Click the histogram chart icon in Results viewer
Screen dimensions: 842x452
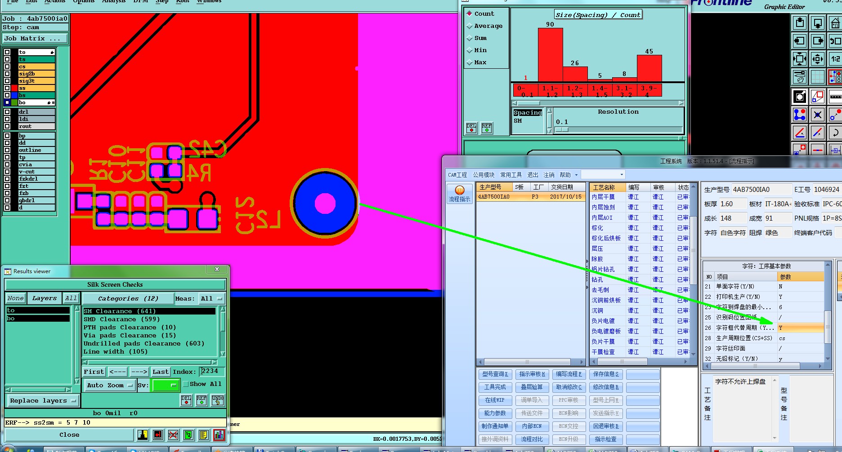tap(219, 435)
